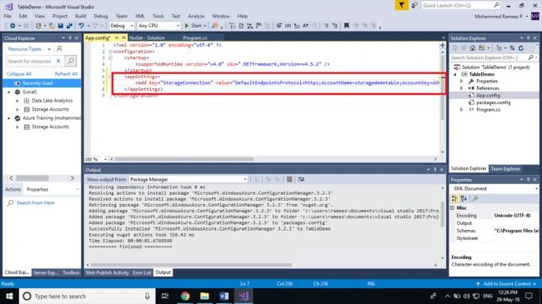This screenshot has height=304, width=542.
Task: Click the Home icon in Solution Explorer
Action: [473, 48]
